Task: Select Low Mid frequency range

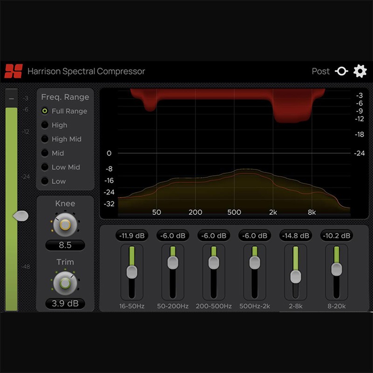Action: (x=45, y=167)
